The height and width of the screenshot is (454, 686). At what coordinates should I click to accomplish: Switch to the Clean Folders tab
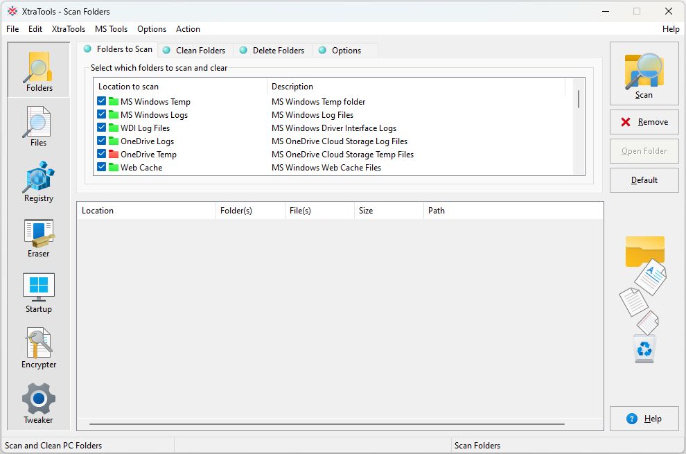(200, 51)
